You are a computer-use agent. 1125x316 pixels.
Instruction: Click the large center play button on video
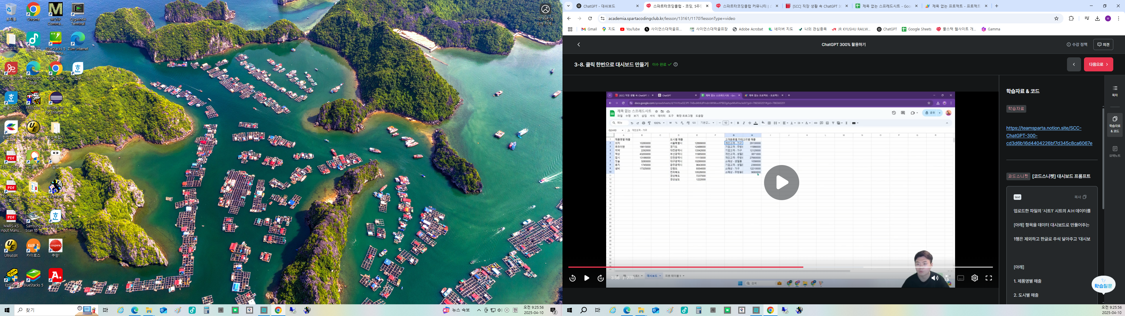781,183
